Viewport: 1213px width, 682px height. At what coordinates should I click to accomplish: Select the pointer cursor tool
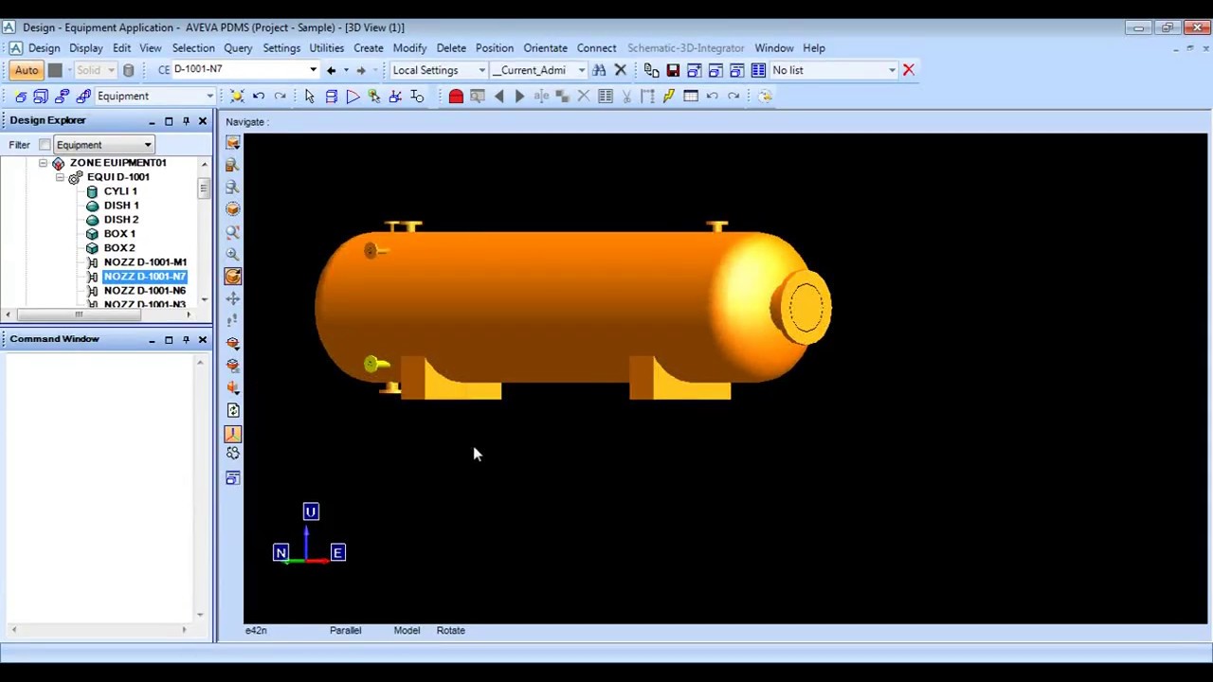309,96
